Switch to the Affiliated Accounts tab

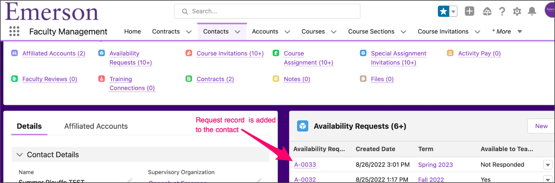coord(96,126)
